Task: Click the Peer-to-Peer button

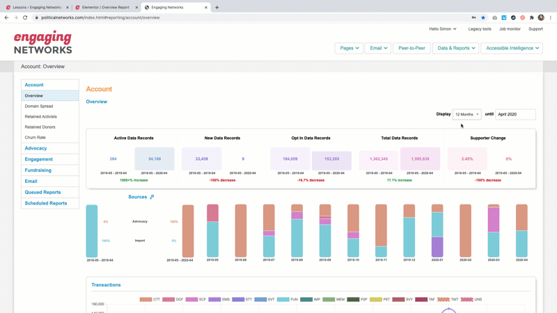Action: coord(411,48)
